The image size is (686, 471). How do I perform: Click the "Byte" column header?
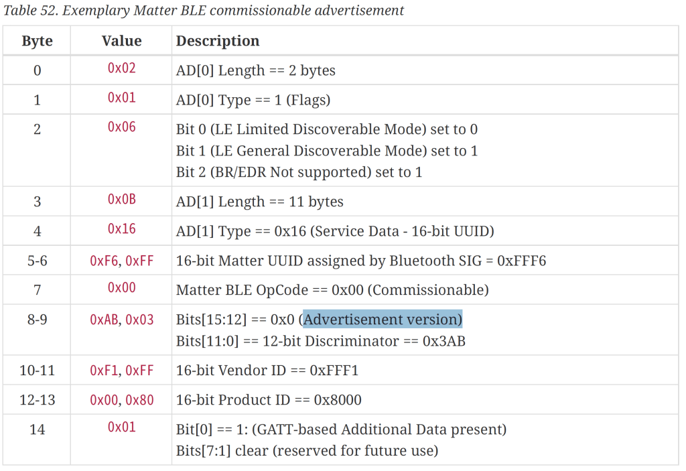37,41
